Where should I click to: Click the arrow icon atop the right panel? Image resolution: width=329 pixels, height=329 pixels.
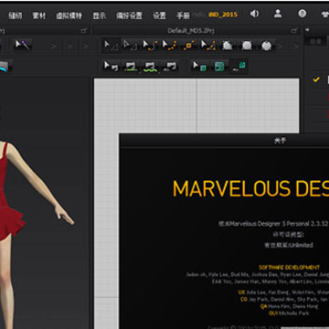pyautogui.click(x=307, y=30)
